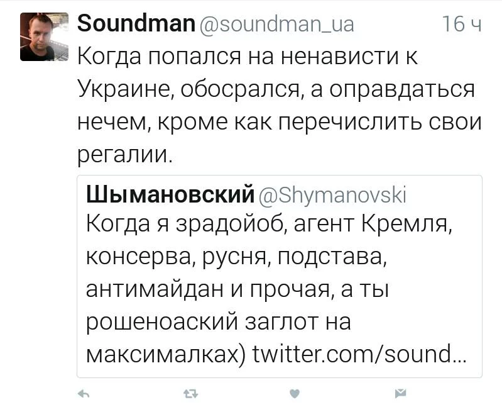Image resolution: width=502 pixels, height=407 pixels.
Task: Click the reply arrow icon
Action: click(x=82, y=394)
